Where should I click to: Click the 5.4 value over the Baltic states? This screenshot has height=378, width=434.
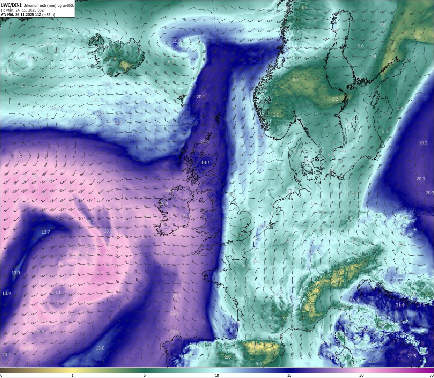click(400, 108)
